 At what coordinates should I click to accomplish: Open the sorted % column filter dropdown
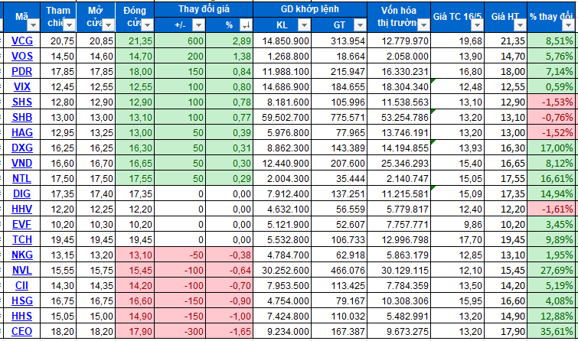tap(246, 25)
